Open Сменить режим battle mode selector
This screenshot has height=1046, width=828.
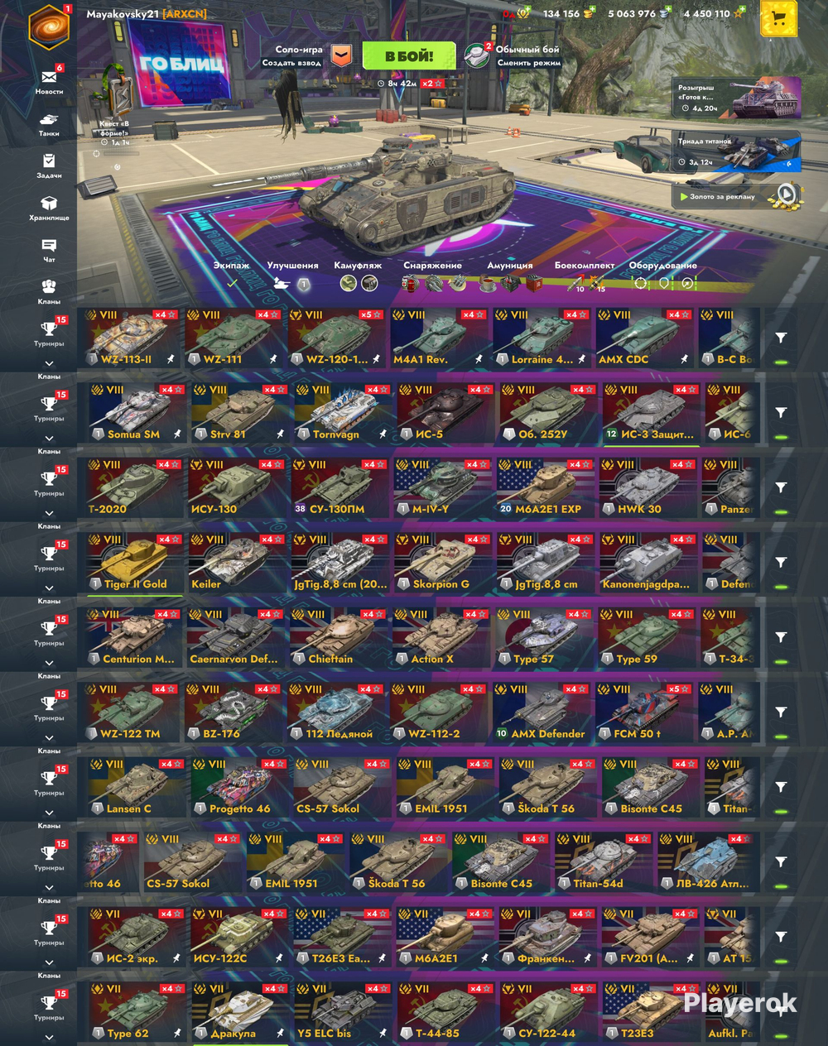pos(528,63)
